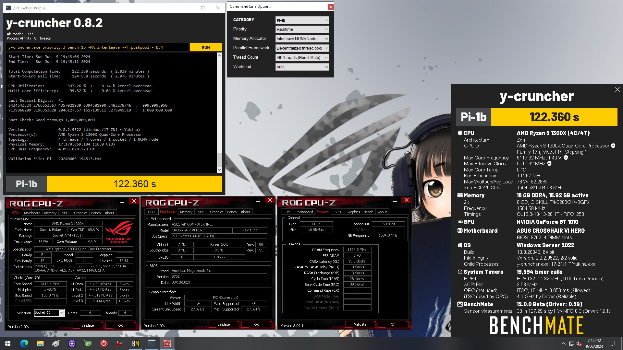Switch to the ROG CPU-Z taskbar icon
The image size is (623, 350).
coord(167,344)
